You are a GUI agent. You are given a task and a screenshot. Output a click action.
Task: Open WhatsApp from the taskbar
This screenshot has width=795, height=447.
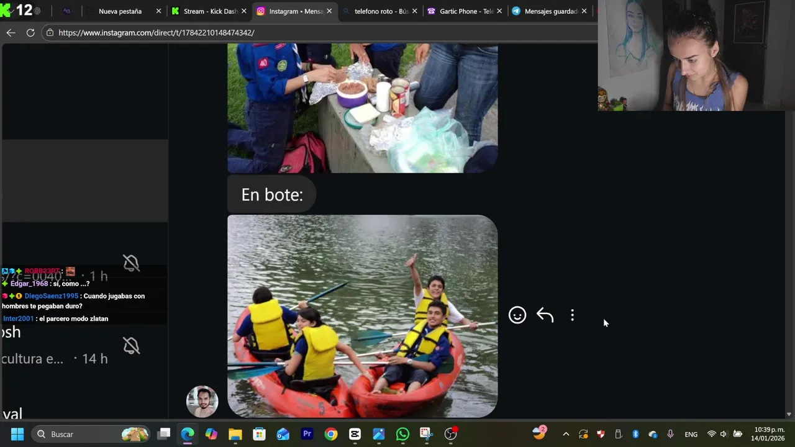pyautogui.click(x=402, y=434)
